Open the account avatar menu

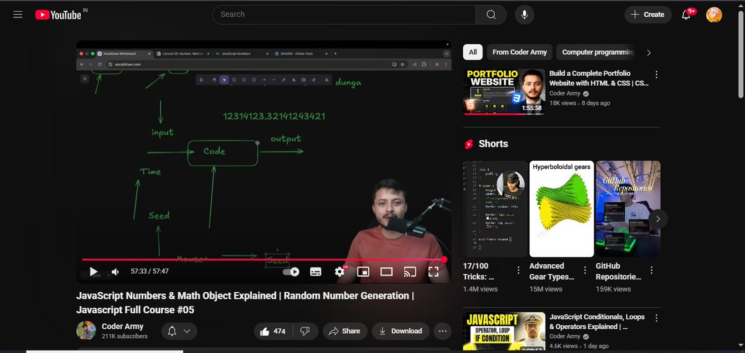click(x=715, y=14)
